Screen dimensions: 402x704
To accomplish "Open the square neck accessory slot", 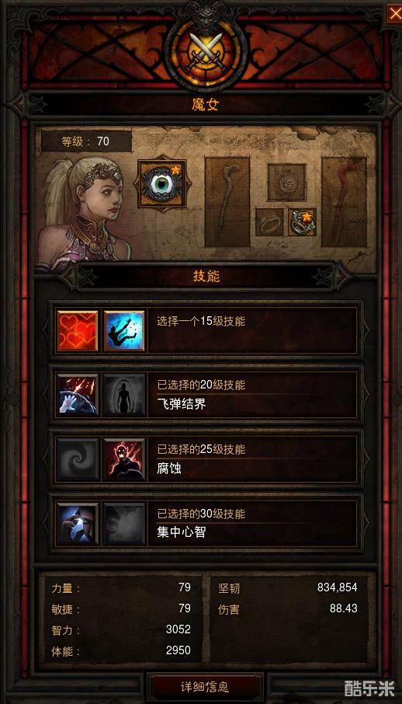I will pos(286,183).
